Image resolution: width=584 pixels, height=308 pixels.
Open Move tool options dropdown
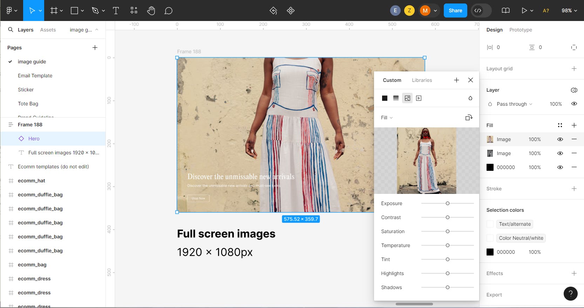40,11
